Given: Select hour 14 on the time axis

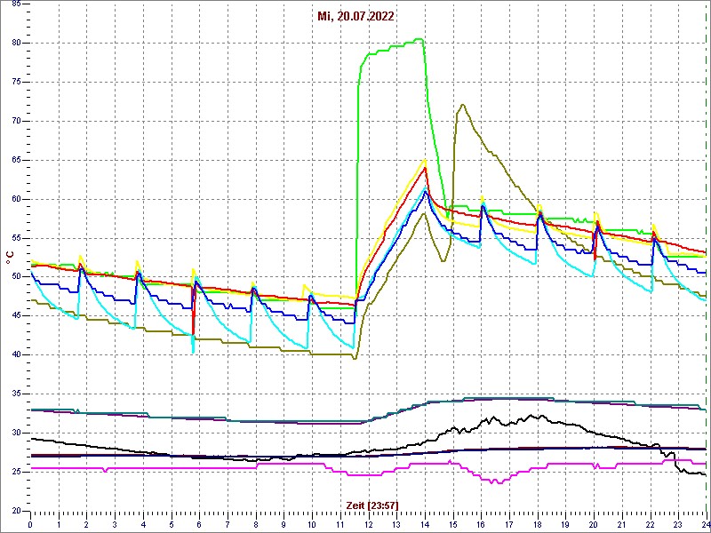Looking at the screenshot, I should pyautogui.click(x=424, y=524).
